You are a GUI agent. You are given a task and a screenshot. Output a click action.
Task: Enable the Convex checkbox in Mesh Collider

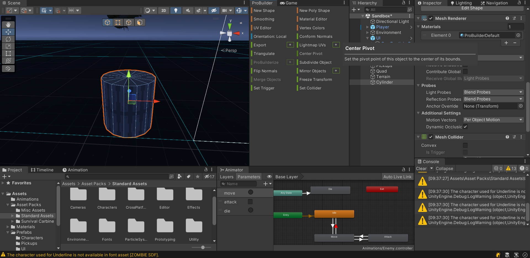[465, 145]
